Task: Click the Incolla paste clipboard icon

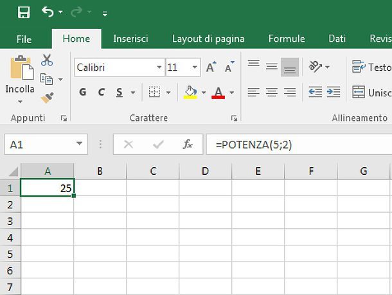Action: pos(22,67)
